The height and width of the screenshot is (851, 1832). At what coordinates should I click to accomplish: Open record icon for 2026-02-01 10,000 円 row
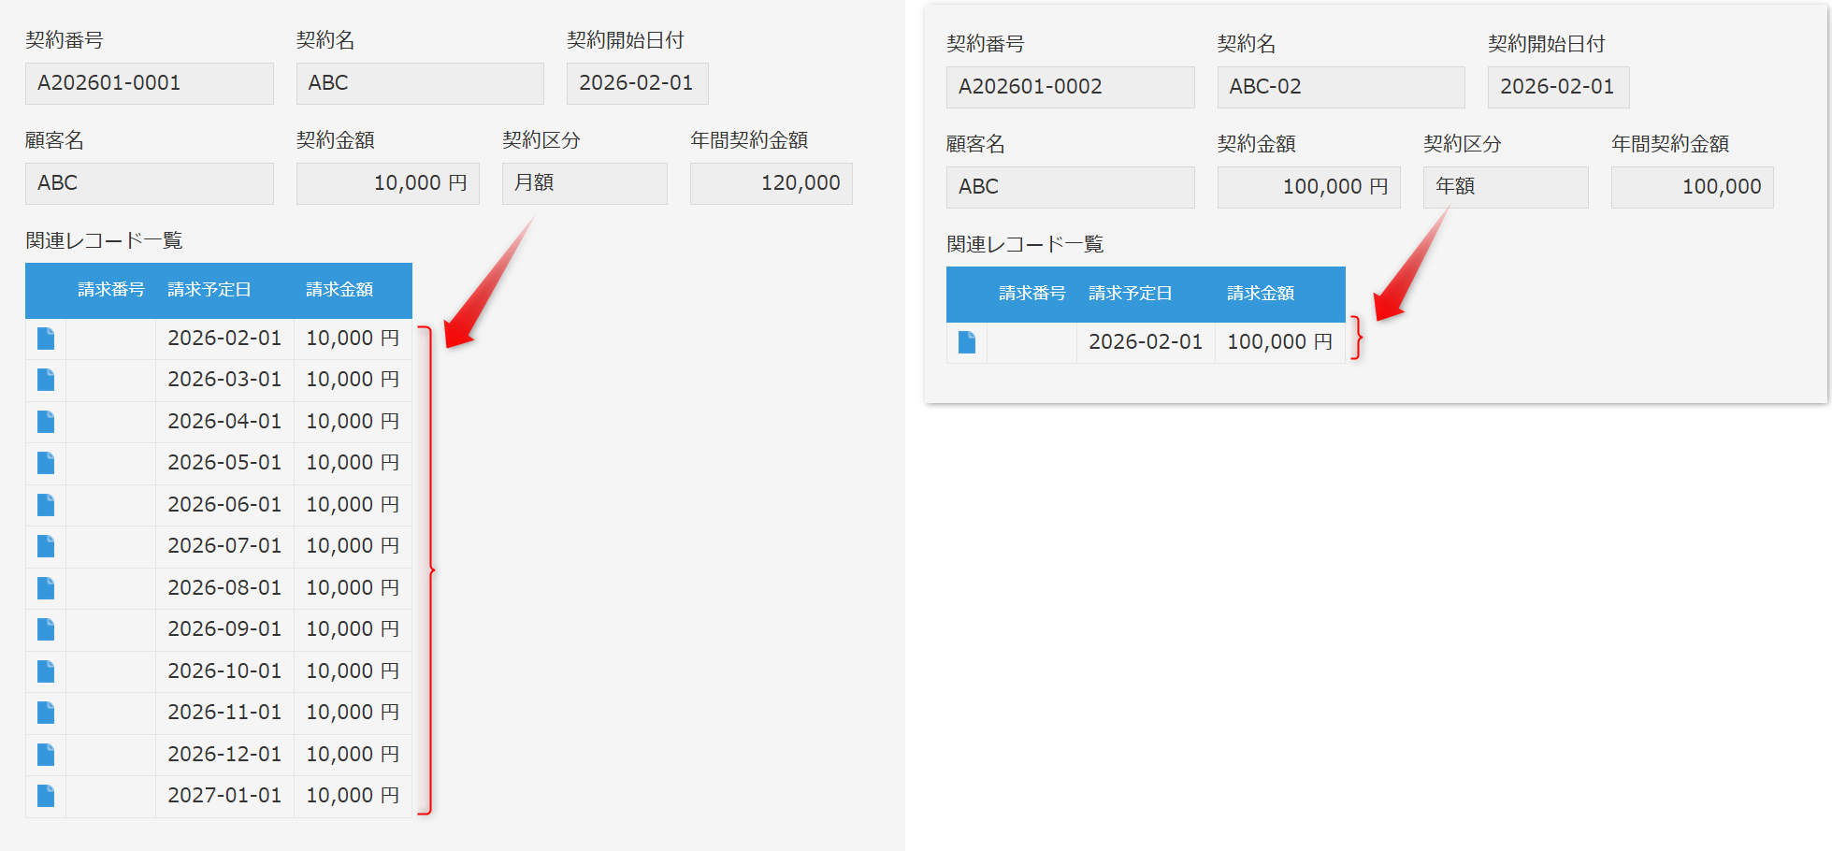[x=46, y=339]
